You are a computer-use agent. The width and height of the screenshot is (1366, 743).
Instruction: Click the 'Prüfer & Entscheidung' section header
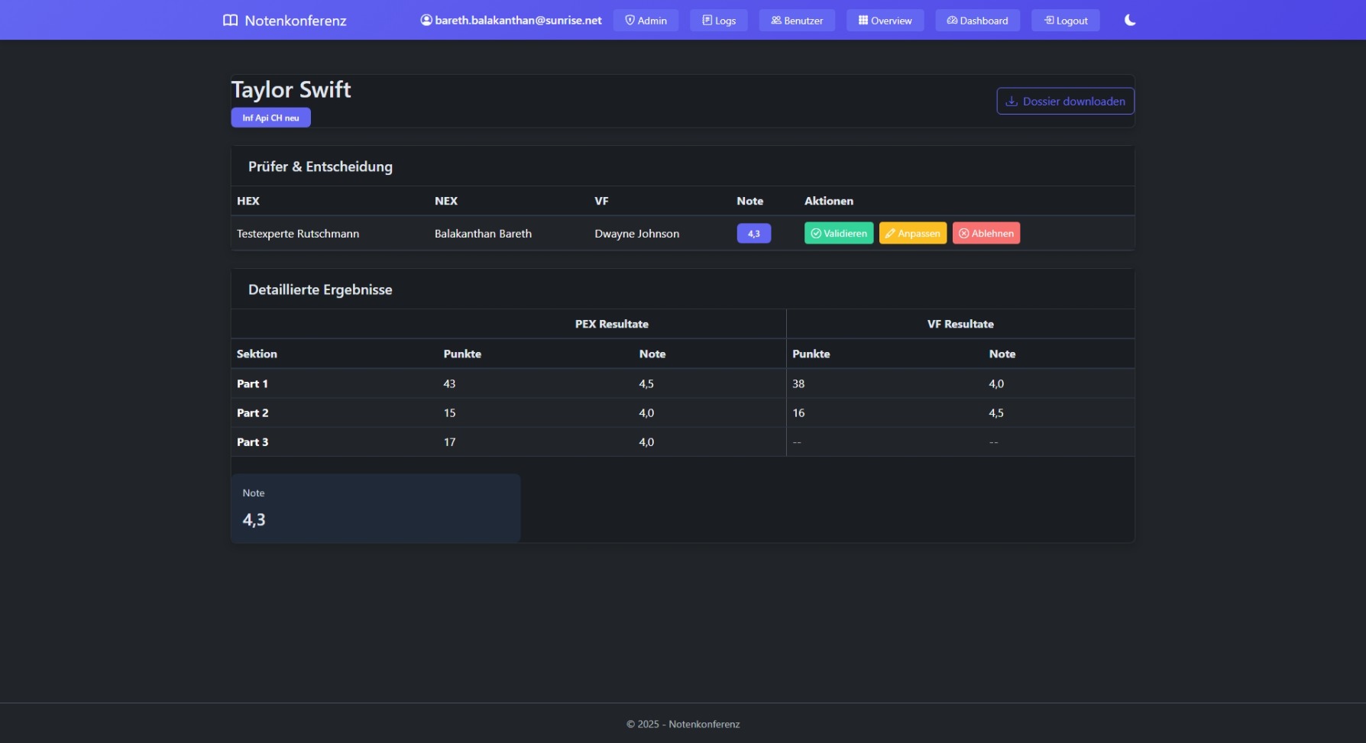pos(320,166)
